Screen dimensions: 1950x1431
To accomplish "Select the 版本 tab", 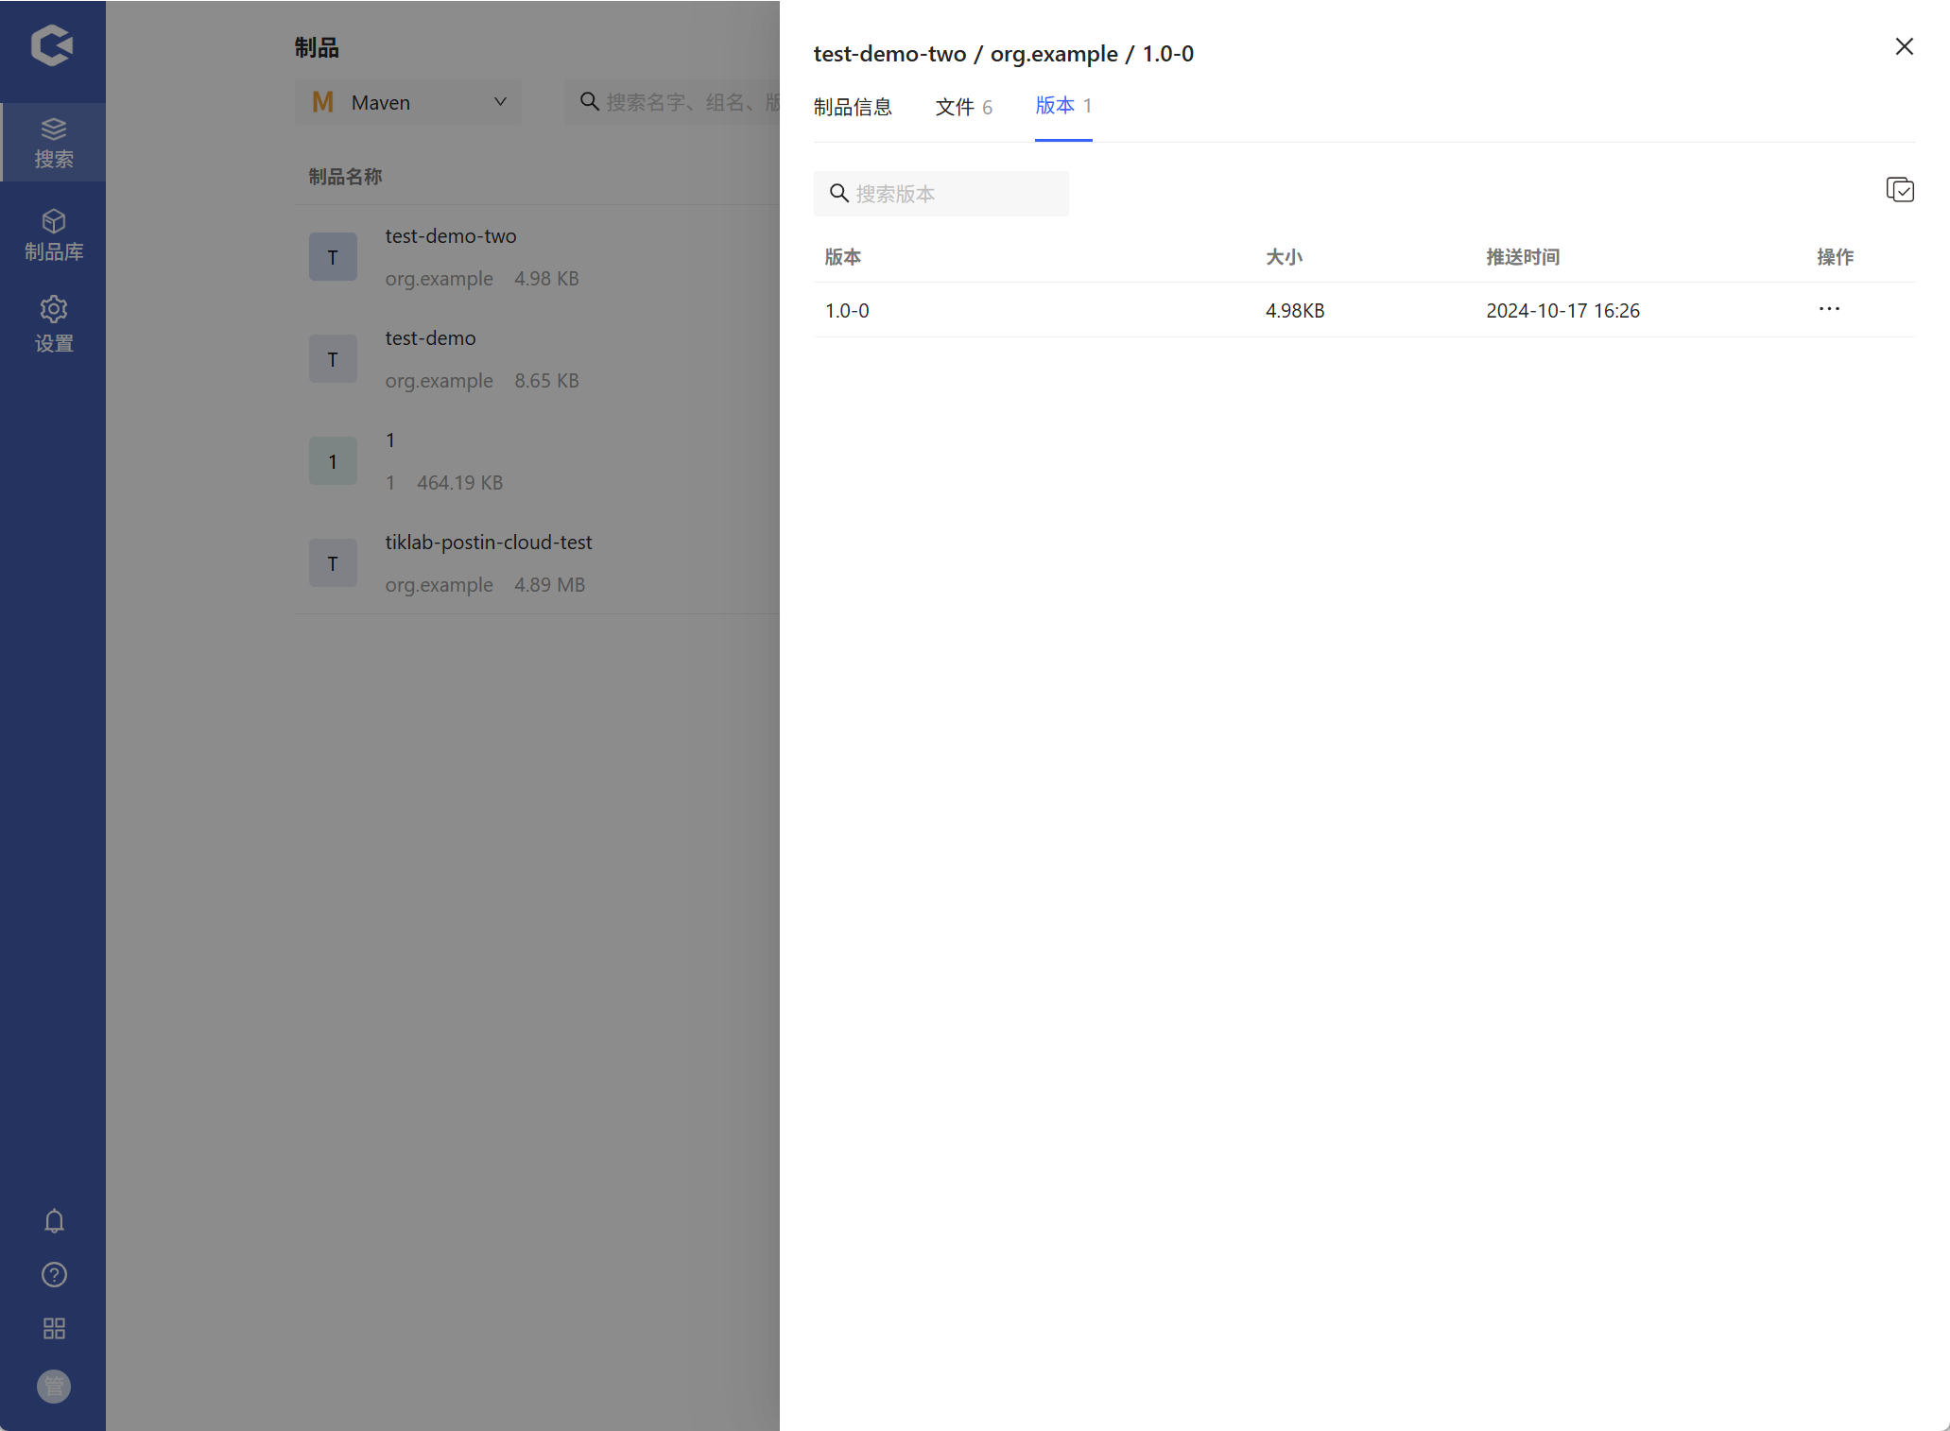I will point(1062,106).
